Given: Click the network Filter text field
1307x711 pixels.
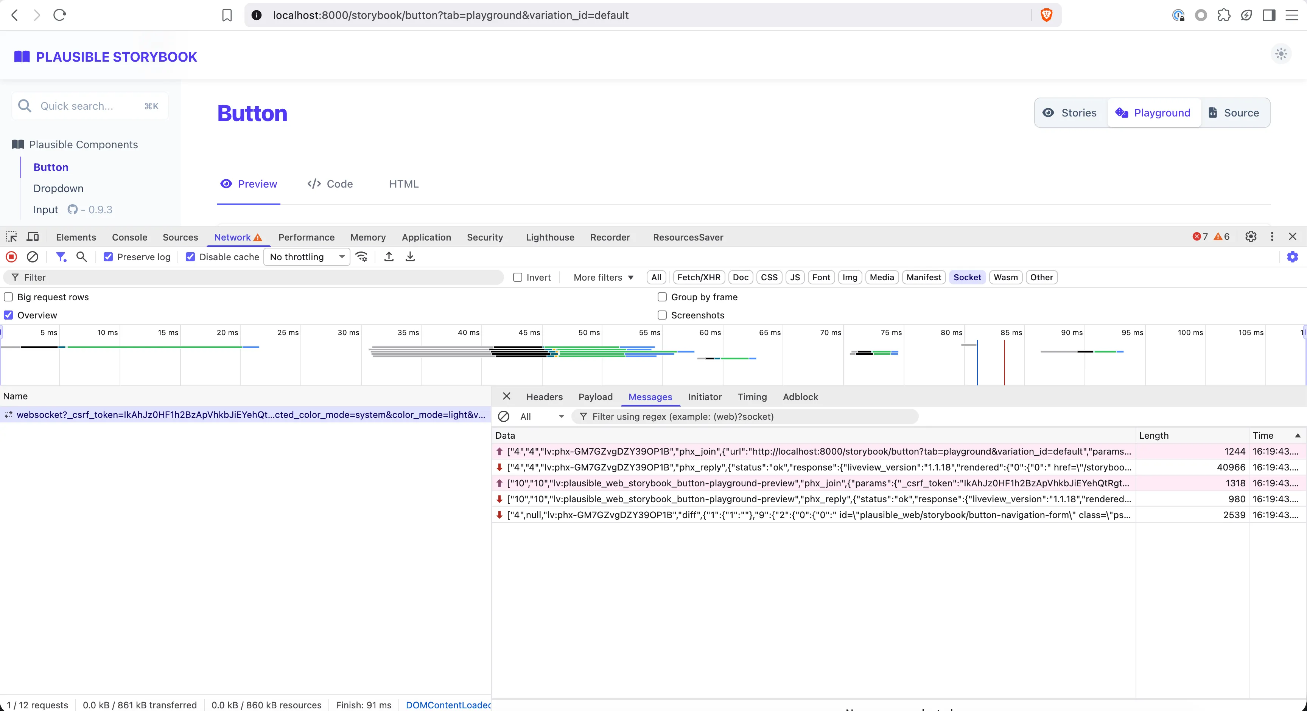Looking at the screenshot, I should [x=254, y=277].
